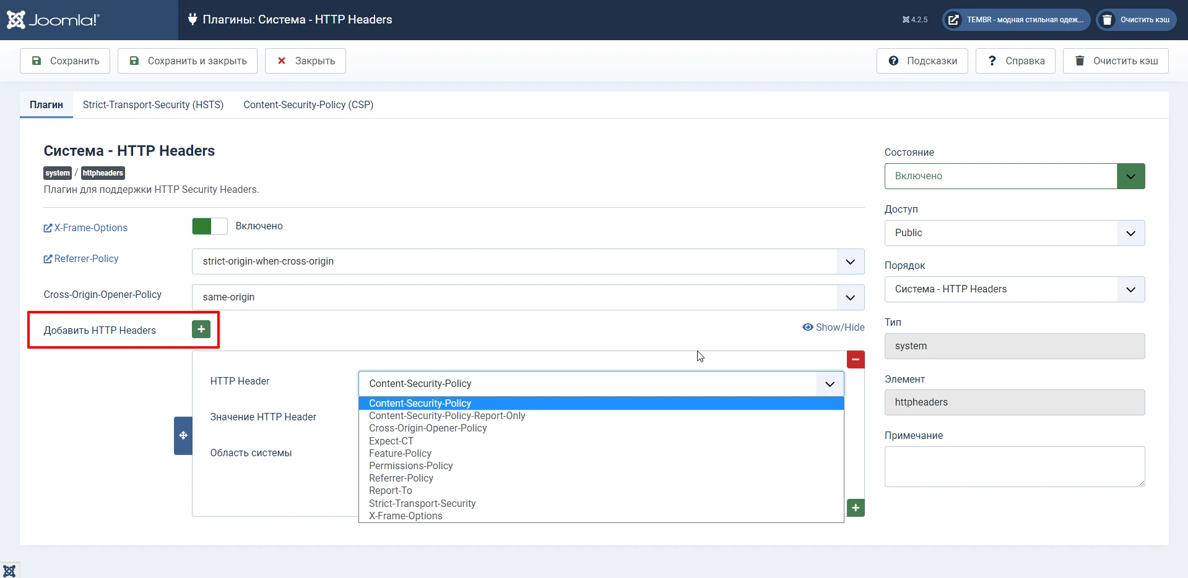Click into the Примечание text area
The height and width of the screenshot is (578, 1188).
[x=1015, y=467]
